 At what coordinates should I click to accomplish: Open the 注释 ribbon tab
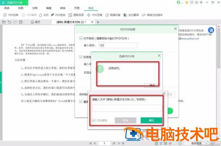pyautogui.click(x=35, y=8)
